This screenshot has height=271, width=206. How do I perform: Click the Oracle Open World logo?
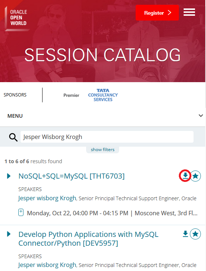tap(17, 18)
